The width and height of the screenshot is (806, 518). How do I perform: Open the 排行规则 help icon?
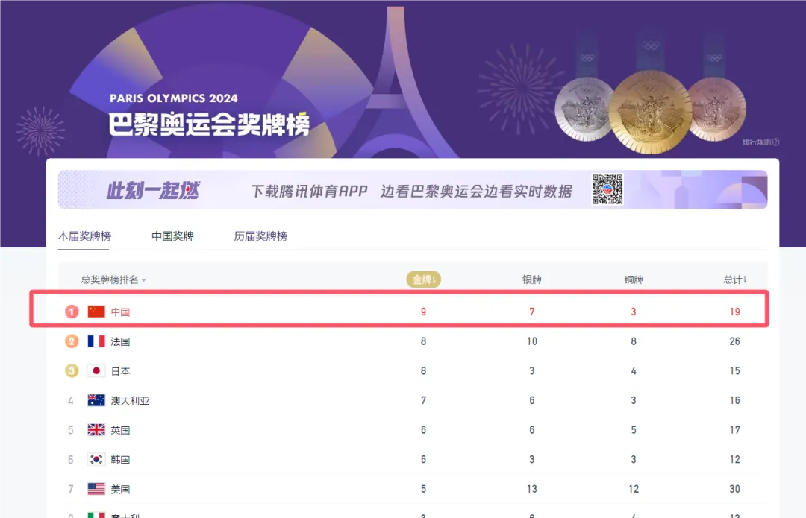tap(776, 142)
